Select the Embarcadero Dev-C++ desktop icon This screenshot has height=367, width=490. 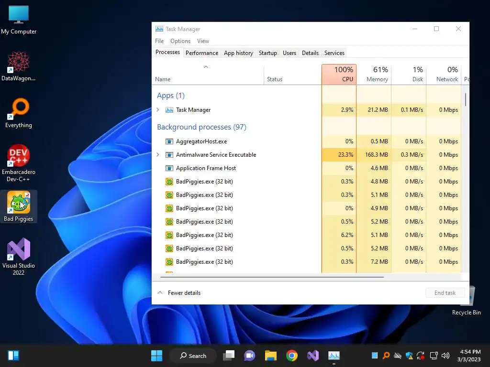pyautogui.click(x=19, y=162)
